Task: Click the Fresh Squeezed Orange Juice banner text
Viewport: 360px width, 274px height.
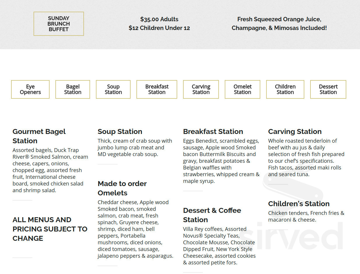Action: [279, 24]
